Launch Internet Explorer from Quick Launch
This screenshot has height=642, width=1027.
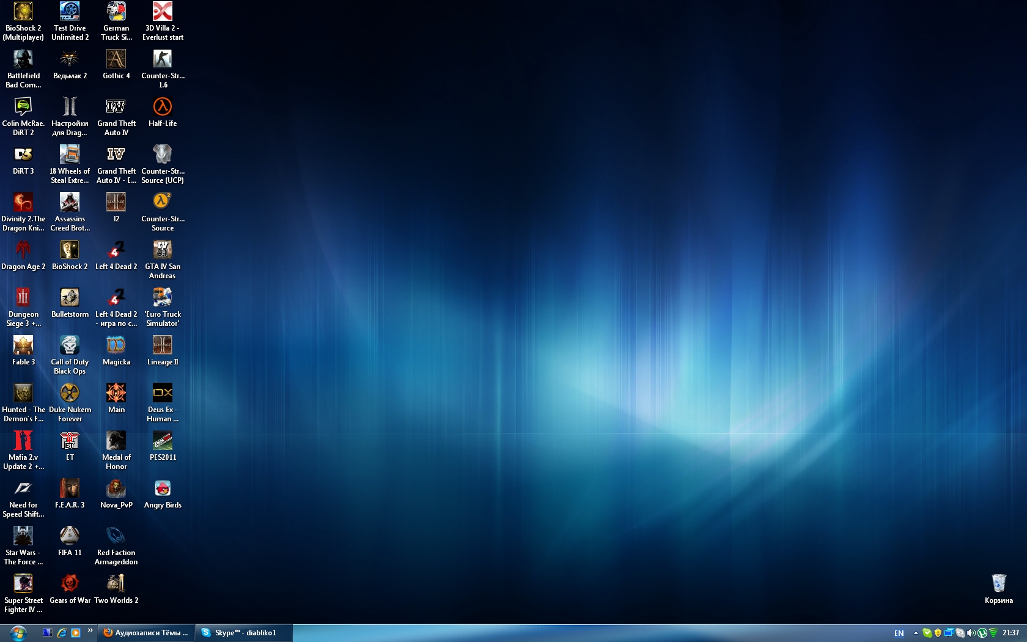click(62, 633)
